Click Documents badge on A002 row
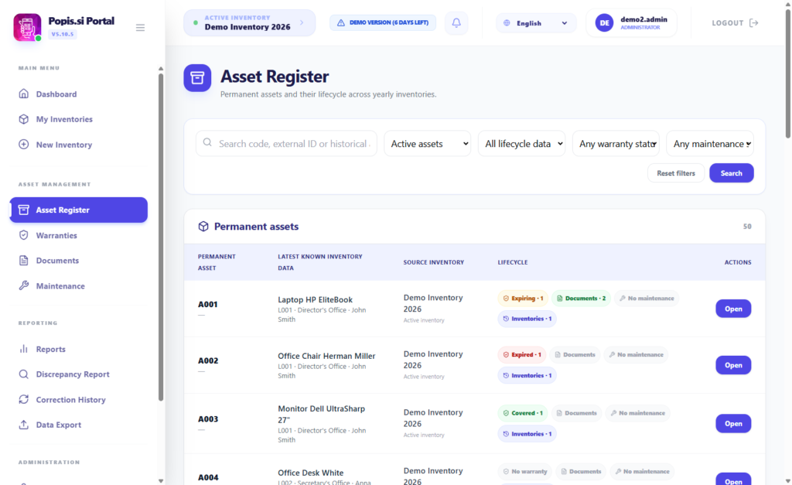The image size is (792, 485). [x=575, y=354]
